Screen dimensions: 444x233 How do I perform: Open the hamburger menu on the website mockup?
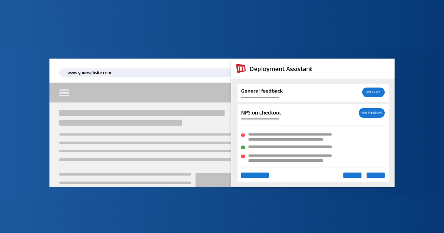[64, 92]
